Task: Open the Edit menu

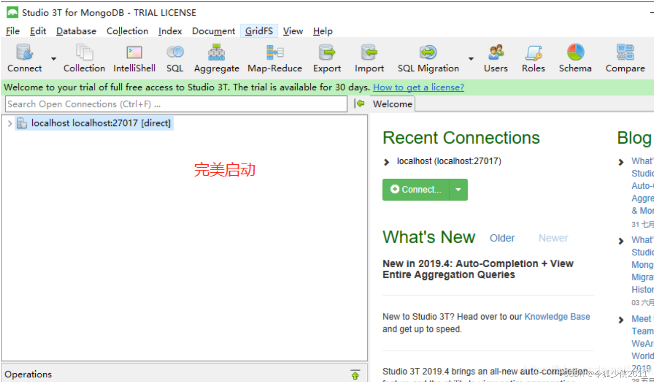Action: pyautogui.click(x=38, y=31)
